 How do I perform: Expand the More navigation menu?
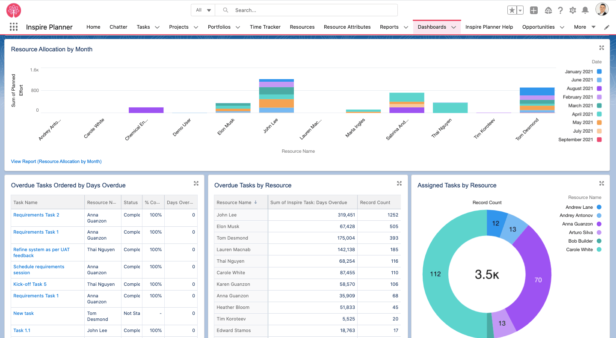(x=585, y=27)
